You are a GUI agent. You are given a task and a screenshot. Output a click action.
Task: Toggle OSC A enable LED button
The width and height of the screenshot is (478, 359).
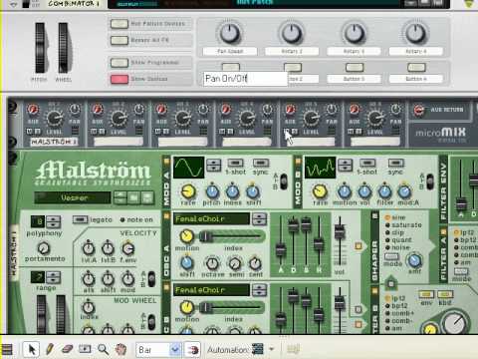(166, 216)
